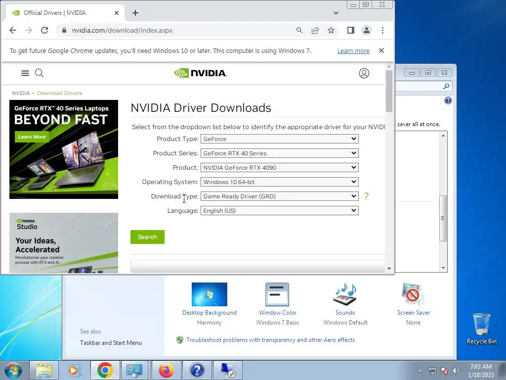This screenshot has height=380, width=506.
Task: Click the Help and Support taskbar icon
Action: [x=197, y=370]
